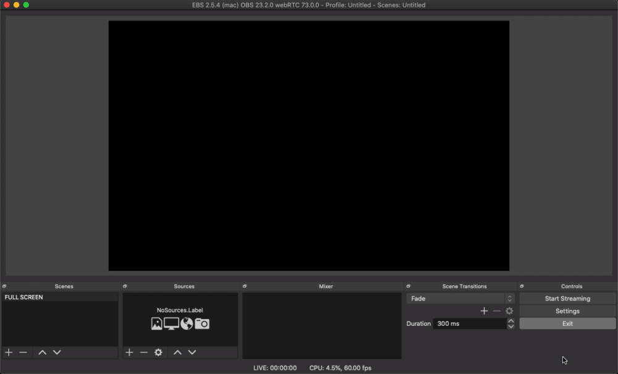This screenshot has height=374, width=618.
Task: Move scene down with arrow icon
Action: [57, 352]
